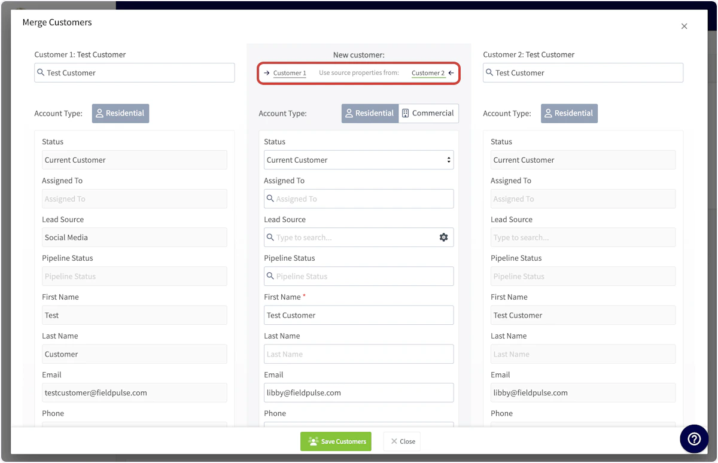Image resolution: width=718 pixels, height=463 pixels.
Task: Click new customer Email field
Action: pos(359,393)
